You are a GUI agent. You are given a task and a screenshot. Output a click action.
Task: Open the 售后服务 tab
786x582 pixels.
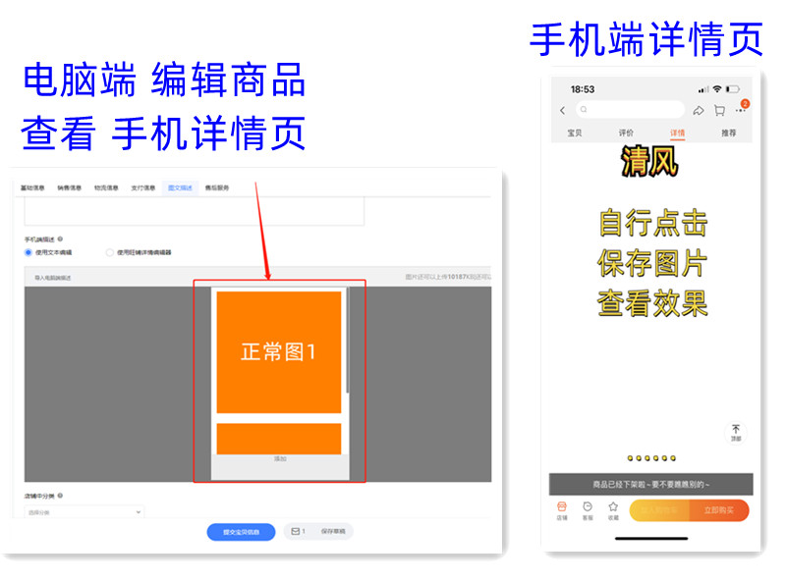(x=216, y=187)
